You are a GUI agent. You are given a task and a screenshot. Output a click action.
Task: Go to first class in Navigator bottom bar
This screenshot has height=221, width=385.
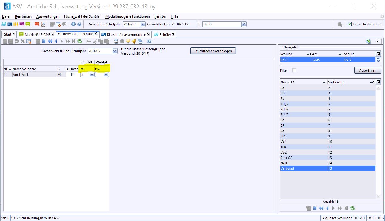pyautogui.click(x=315, y=208)
